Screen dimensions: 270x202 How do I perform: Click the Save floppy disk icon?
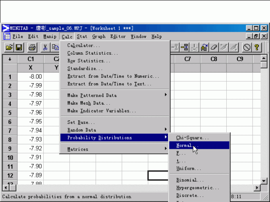[19, 48]
